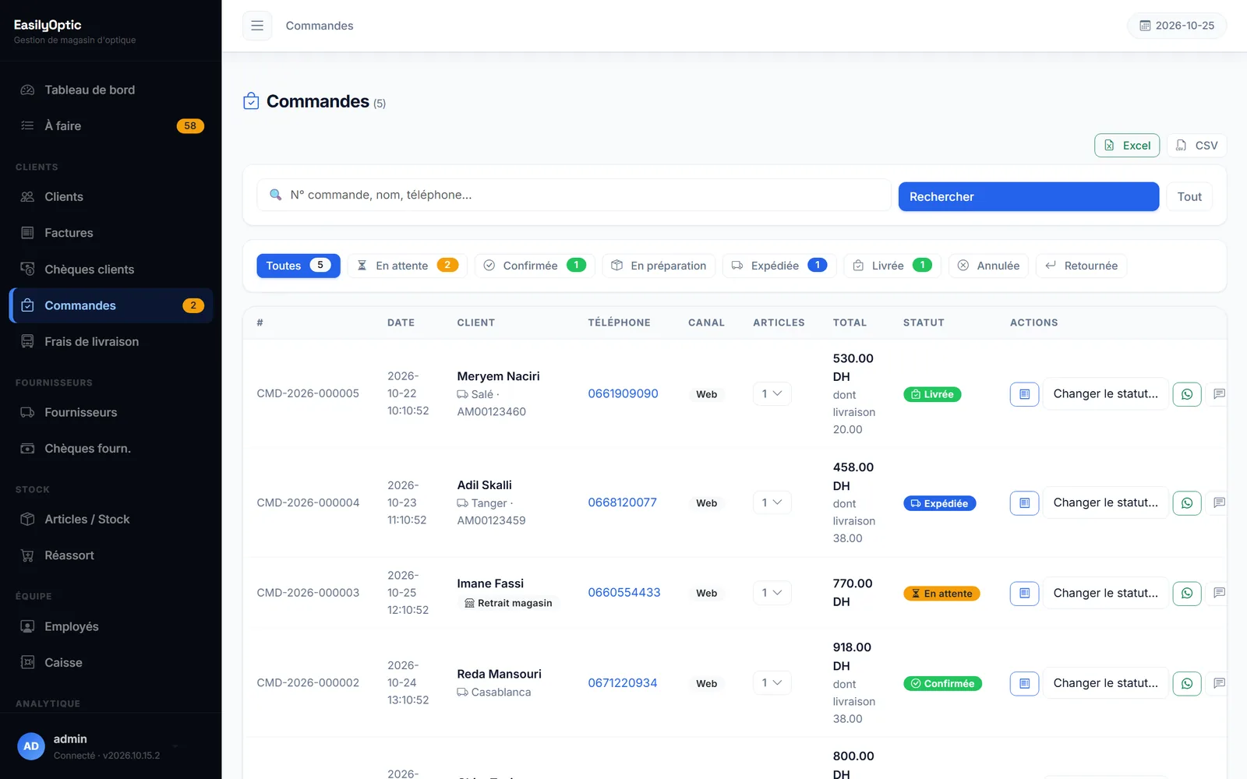Open message icon for Imane Fassi's order
The image size is (1247, 779).
1219,594
